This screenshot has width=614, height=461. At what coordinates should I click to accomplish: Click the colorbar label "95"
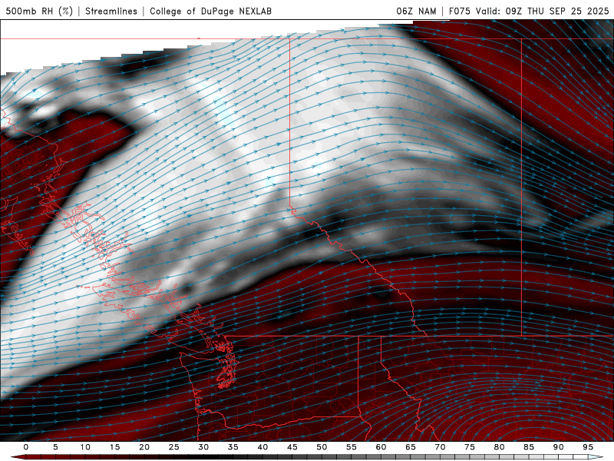[x=588, y=447]
